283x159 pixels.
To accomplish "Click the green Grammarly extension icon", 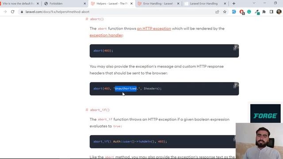I will click(249, 12).
